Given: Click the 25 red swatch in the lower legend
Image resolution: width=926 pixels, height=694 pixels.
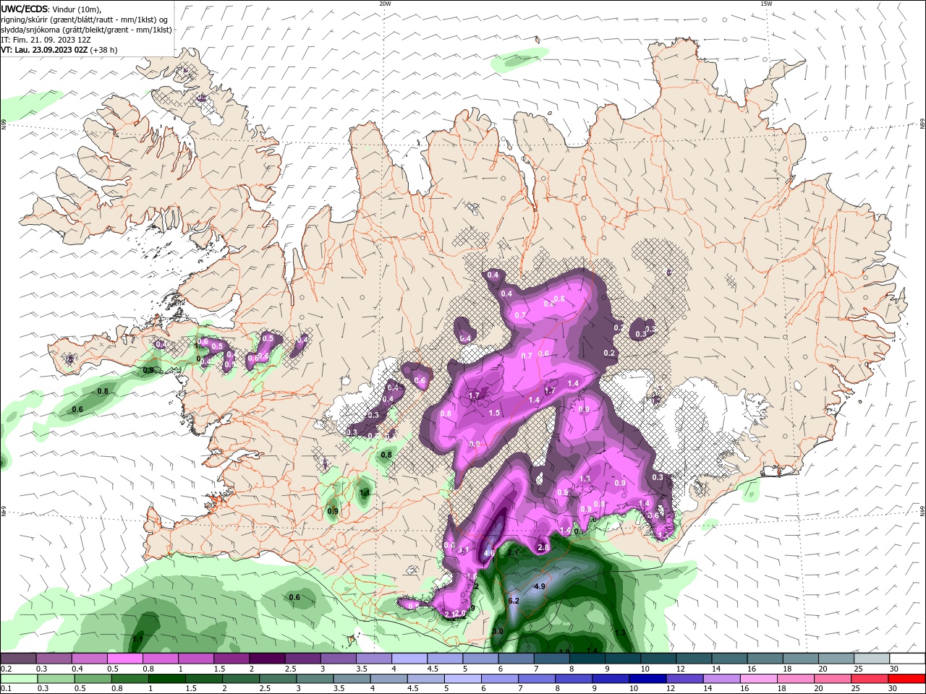Looking at the screenshot, I should 869,679.
